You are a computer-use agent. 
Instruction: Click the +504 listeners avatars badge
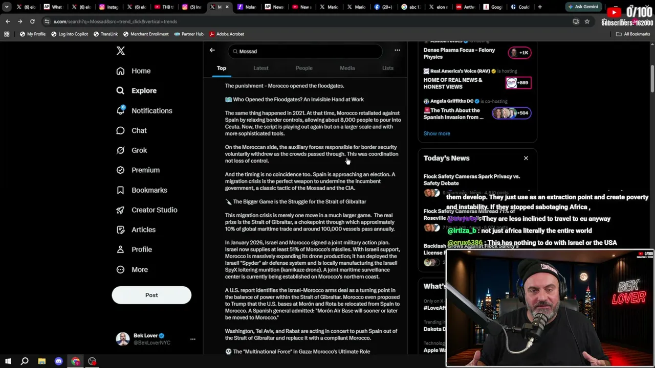512,113
